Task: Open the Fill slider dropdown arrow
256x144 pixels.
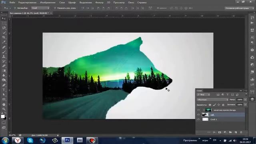Action: tap(245, 105)
